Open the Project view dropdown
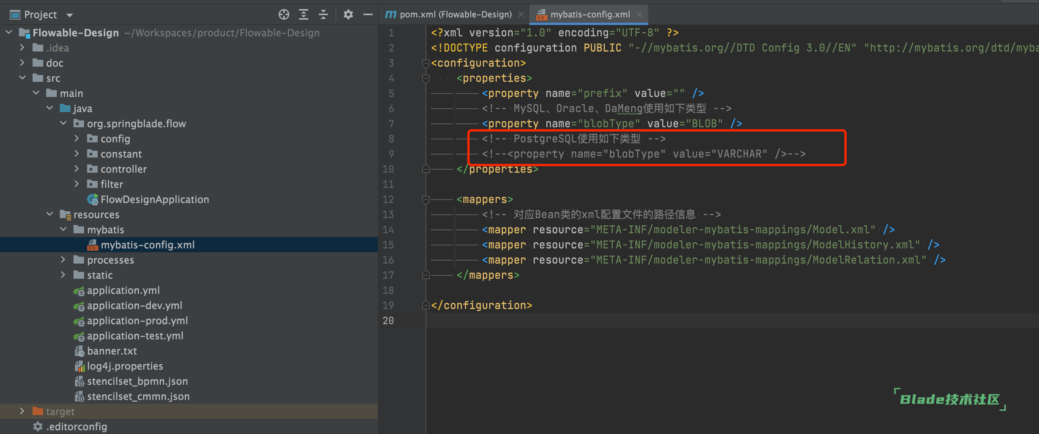1039x434 pixels. pyautogui.click(x=70, y=15)
